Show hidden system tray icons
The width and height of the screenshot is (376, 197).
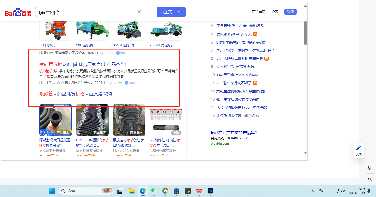(x=312, y=191)
